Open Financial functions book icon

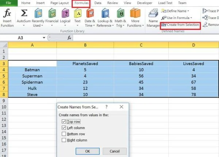[x=52, y=13]
